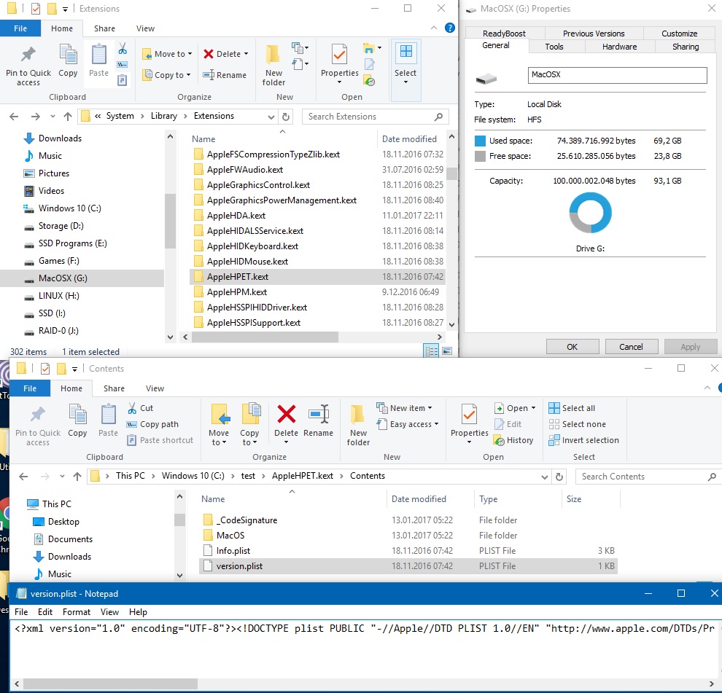Expand Select dropdown in Extensions window
The image size is (722, 693).
[405, 82]
